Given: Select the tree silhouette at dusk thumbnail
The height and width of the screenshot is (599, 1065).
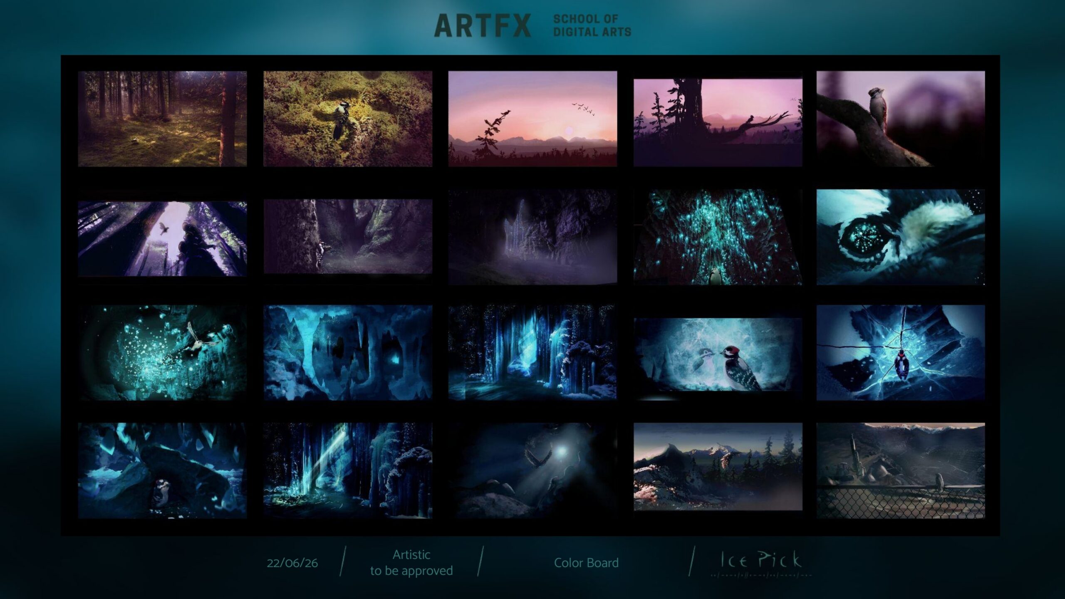Looking at the screenshot, I should 718,122.
